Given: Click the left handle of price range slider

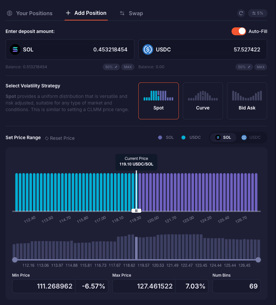Looking at the screenshot, I should (14, 260).
